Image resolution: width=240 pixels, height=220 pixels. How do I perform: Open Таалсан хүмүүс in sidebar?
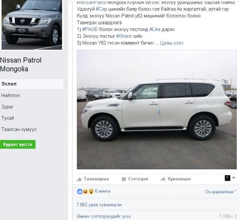[x=19, y=129]
